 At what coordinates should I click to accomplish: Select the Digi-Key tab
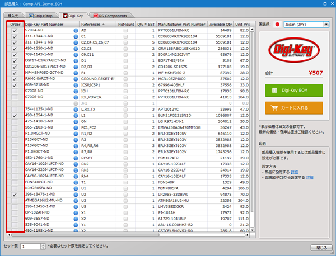tap(73, 16)
